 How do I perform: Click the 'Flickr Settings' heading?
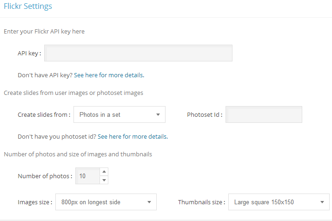tap(28, 7)
